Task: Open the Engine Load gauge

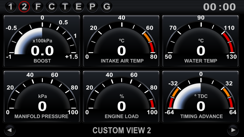Action: pos(121,96)
